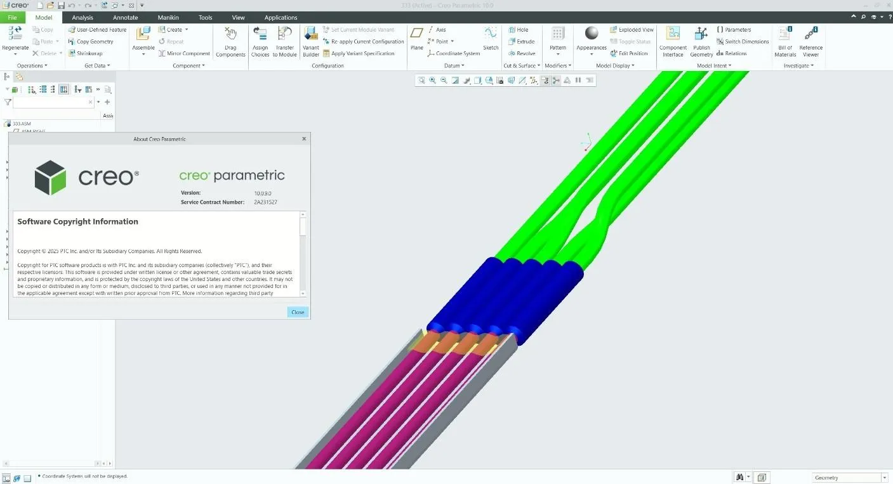Toggle the Exploded View
The height and width of the screenshot is (484, 893).
[x=632, y=30]
